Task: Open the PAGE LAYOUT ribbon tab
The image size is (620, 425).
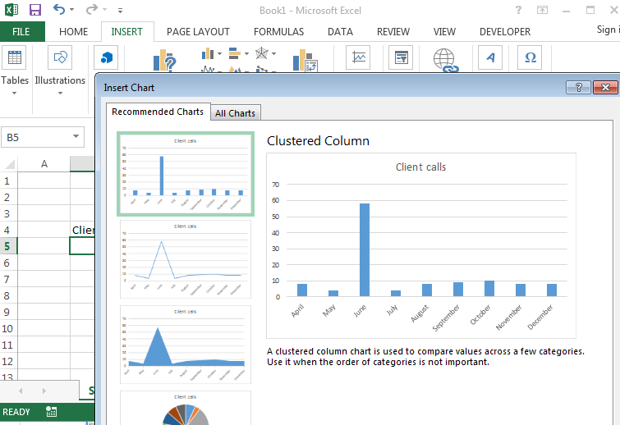Action: point(198,32)
